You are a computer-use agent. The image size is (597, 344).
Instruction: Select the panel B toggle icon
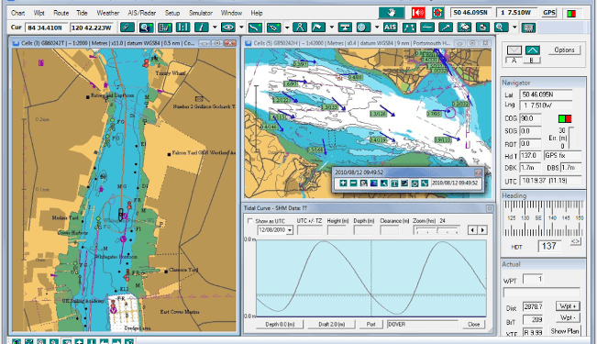532,50
